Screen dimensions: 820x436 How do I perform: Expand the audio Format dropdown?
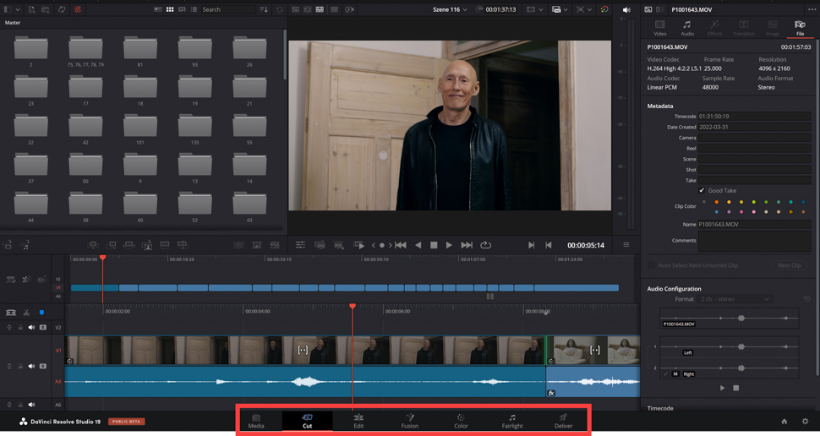[734, 299]
